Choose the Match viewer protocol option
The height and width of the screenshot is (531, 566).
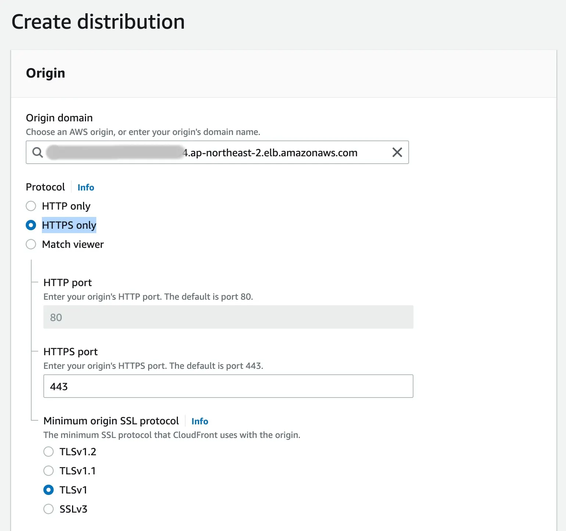[31, 244]
